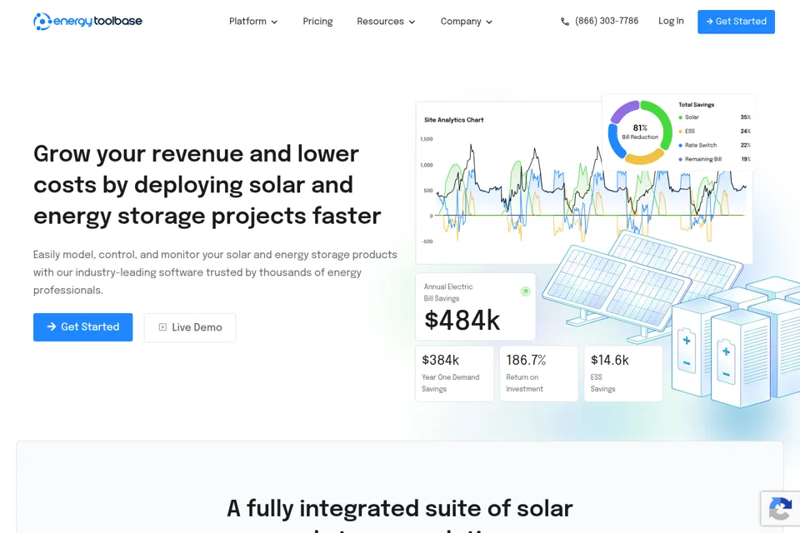Click the 1,500 axis label on chart

click(427, 139)
